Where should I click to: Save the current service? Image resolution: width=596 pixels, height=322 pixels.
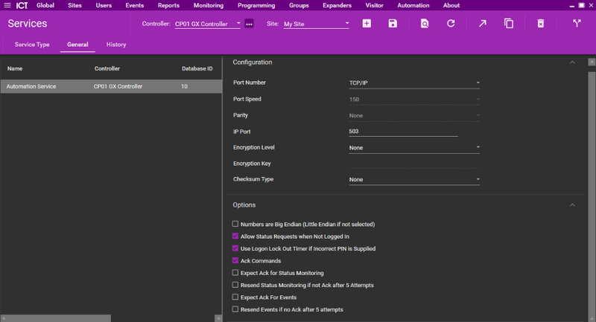393,24
